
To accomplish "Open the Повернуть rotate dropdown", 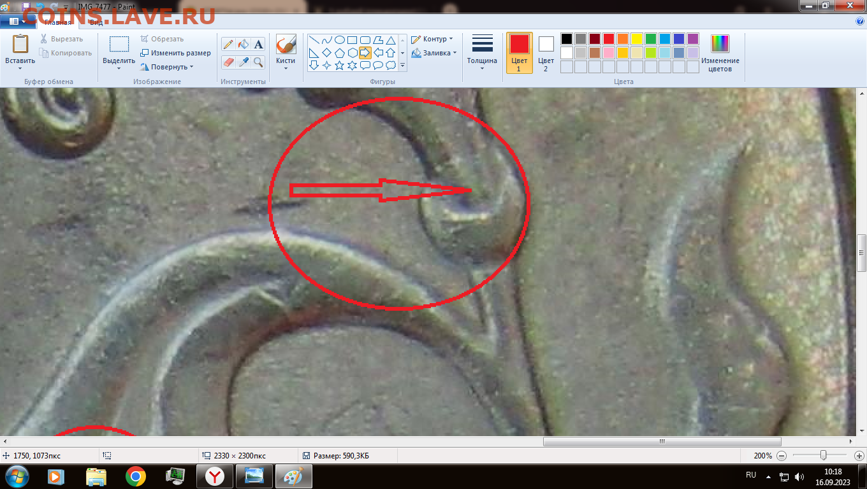I will [191, 67].
